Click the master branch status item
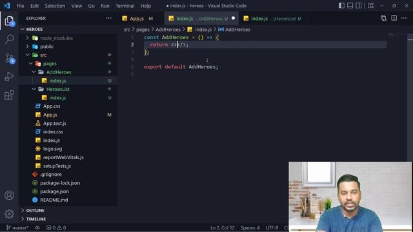This screenshot has width=413, height=232. coord(17,227)
